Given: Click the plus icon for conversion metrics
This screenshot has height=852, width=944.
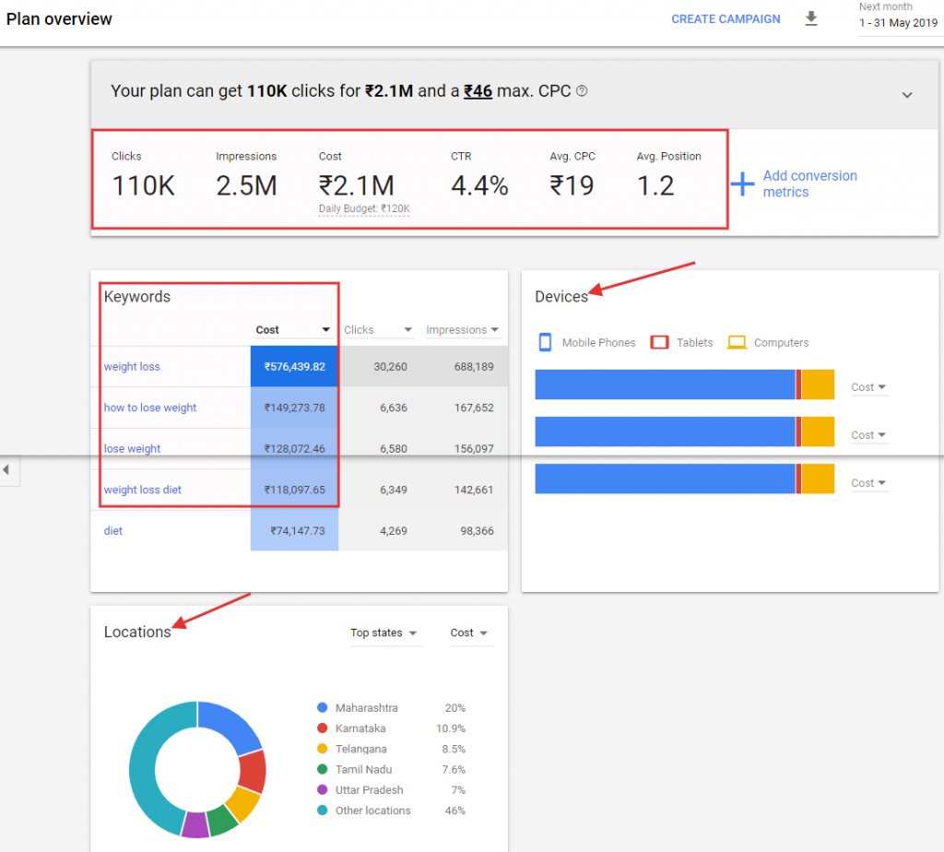Looking at the screenshot, I should 742,183.
